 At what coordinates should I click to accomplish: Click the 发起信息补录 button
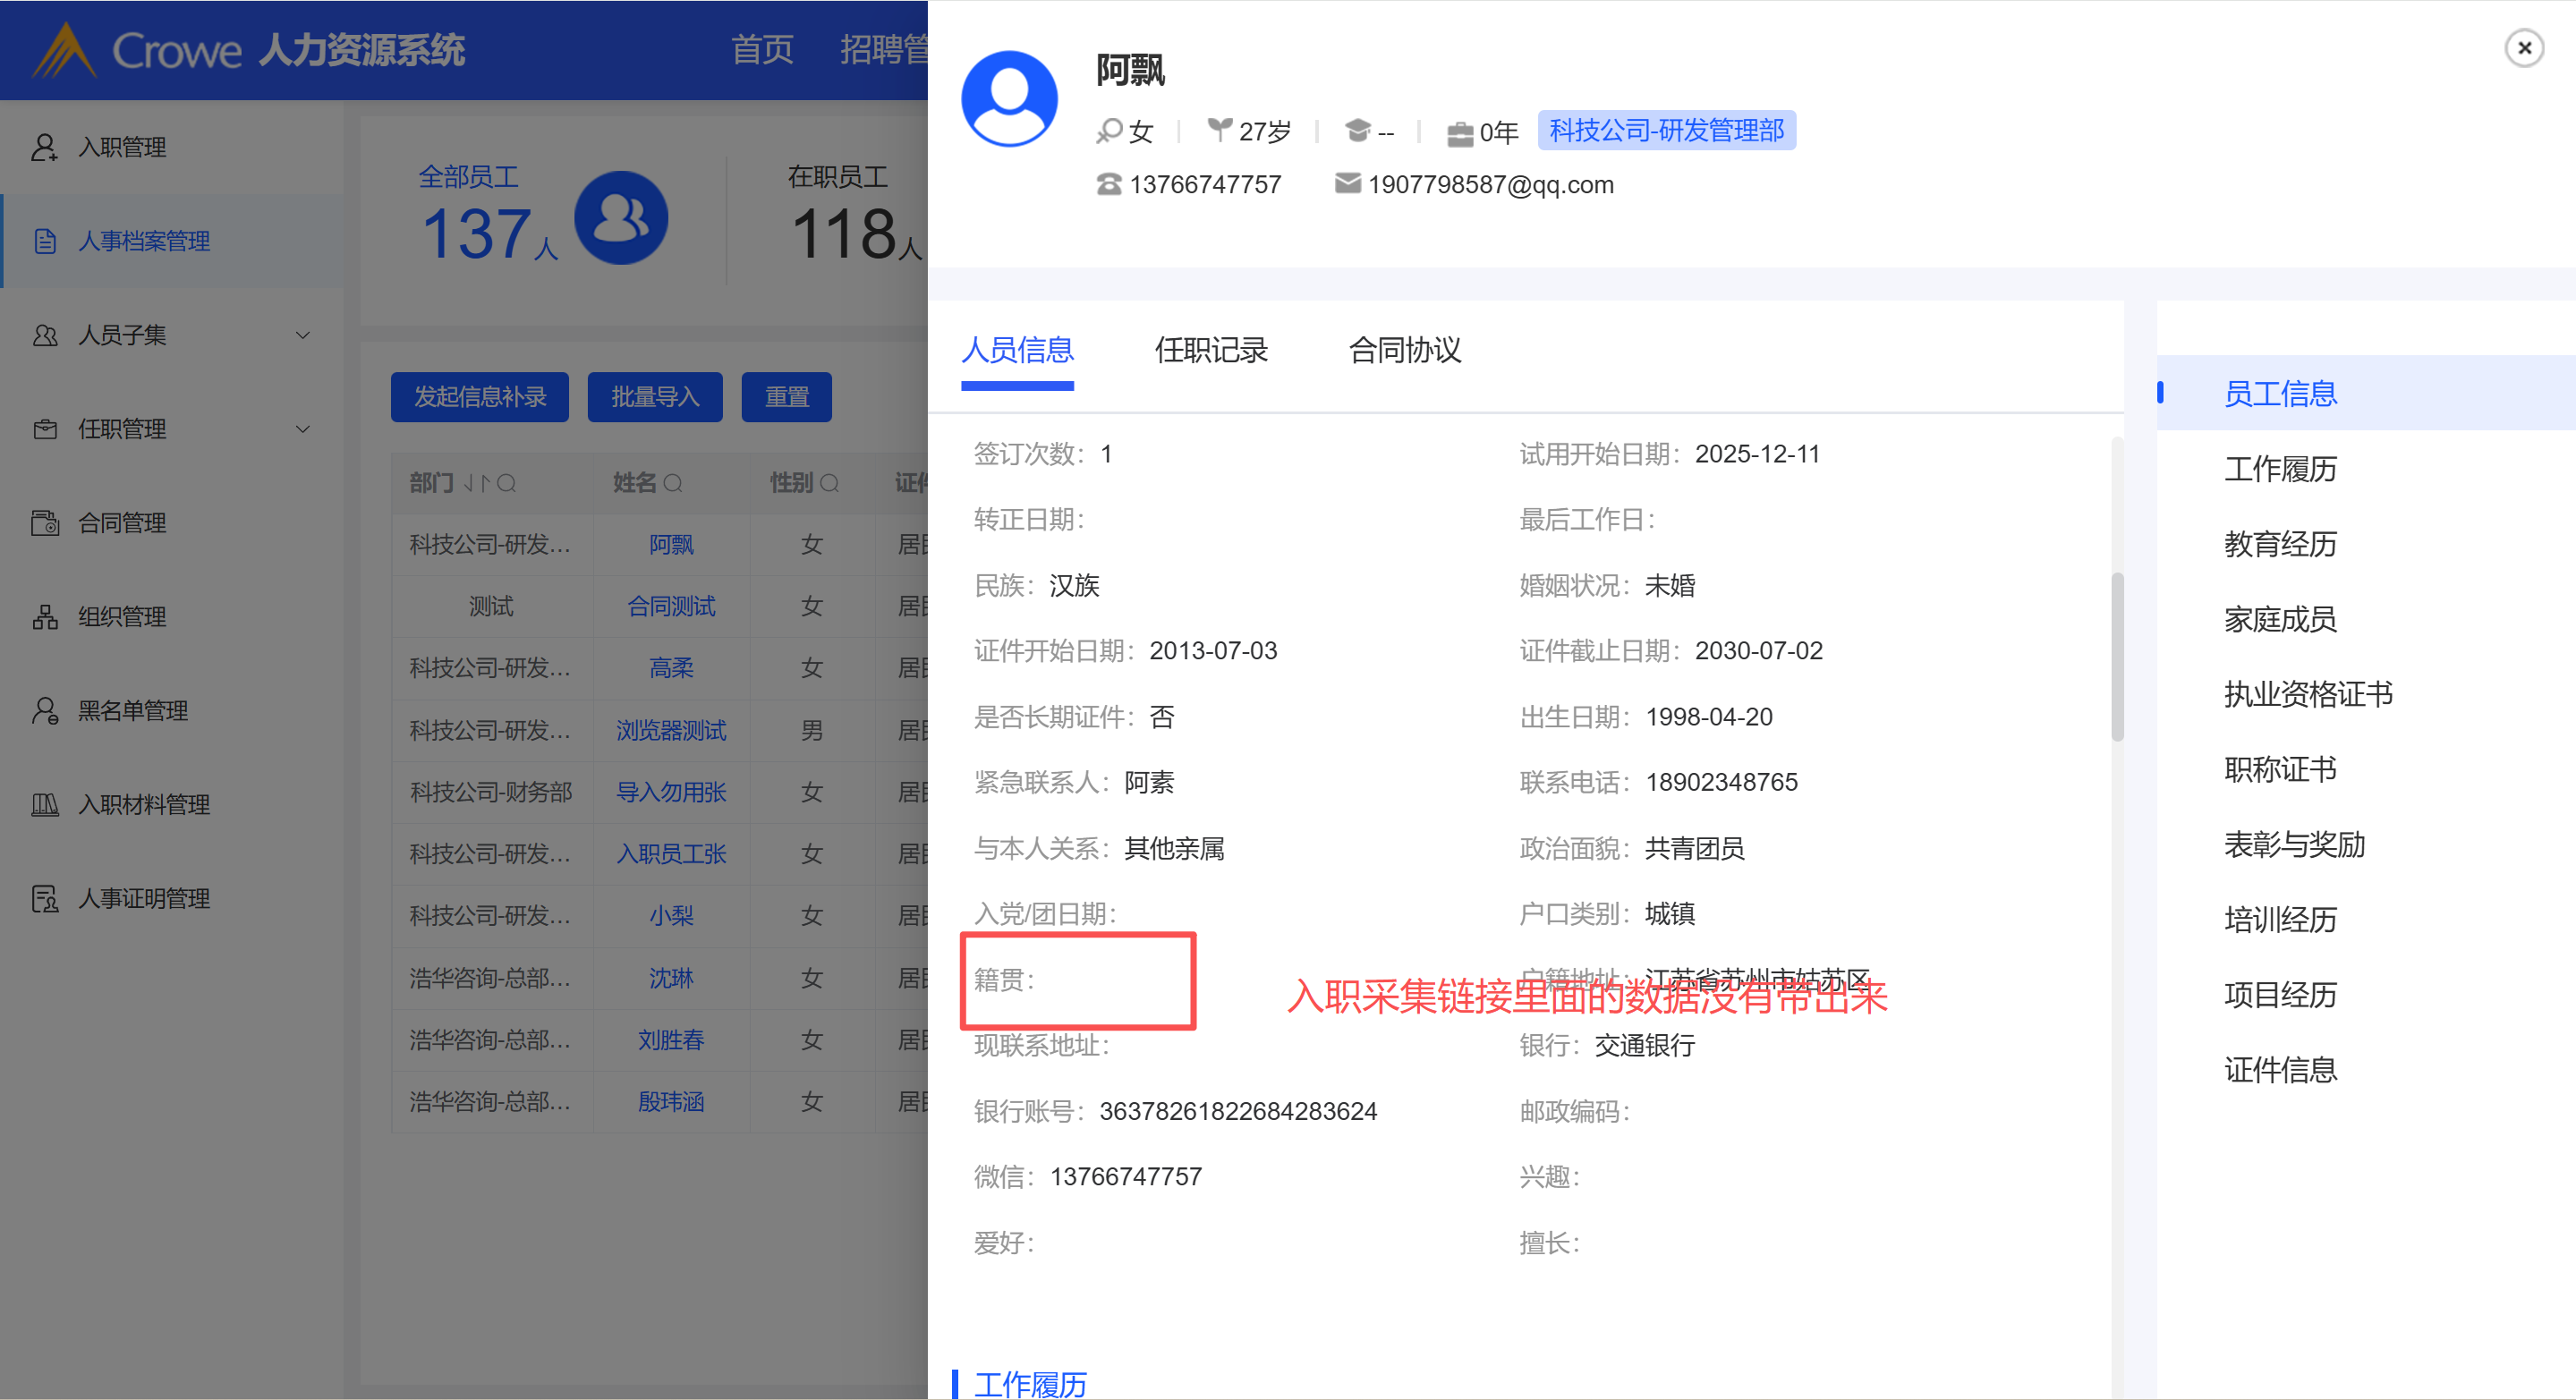click(x=479, y=397)
